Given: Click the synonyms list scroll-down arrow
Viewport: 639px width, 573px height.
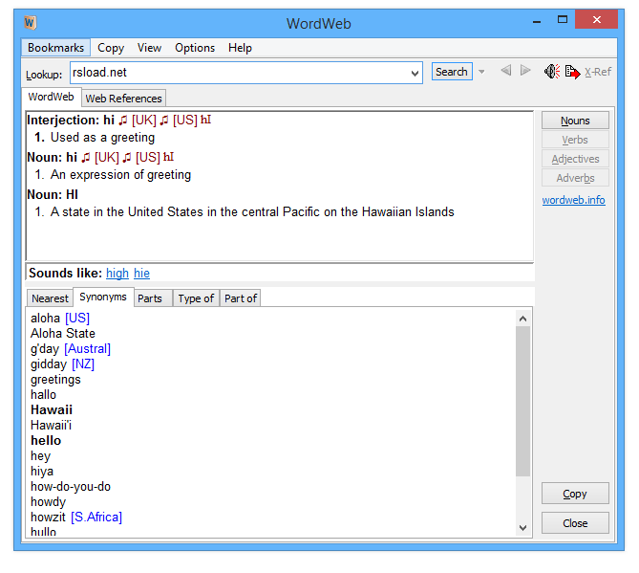Looking at the screenshot, I should tap(522, 527).
